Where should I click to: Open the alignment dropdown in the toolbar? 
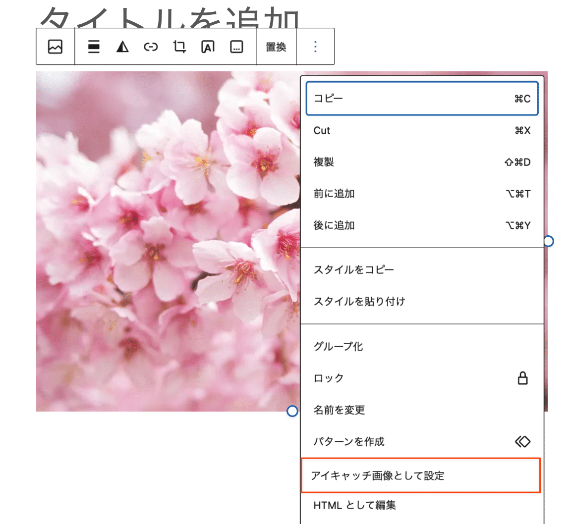[x=93, y=46]
